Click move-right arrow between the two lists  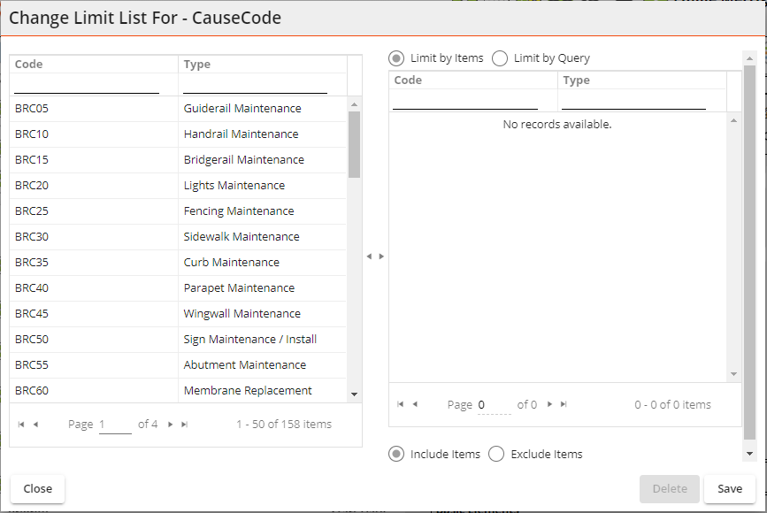point(381,256)
